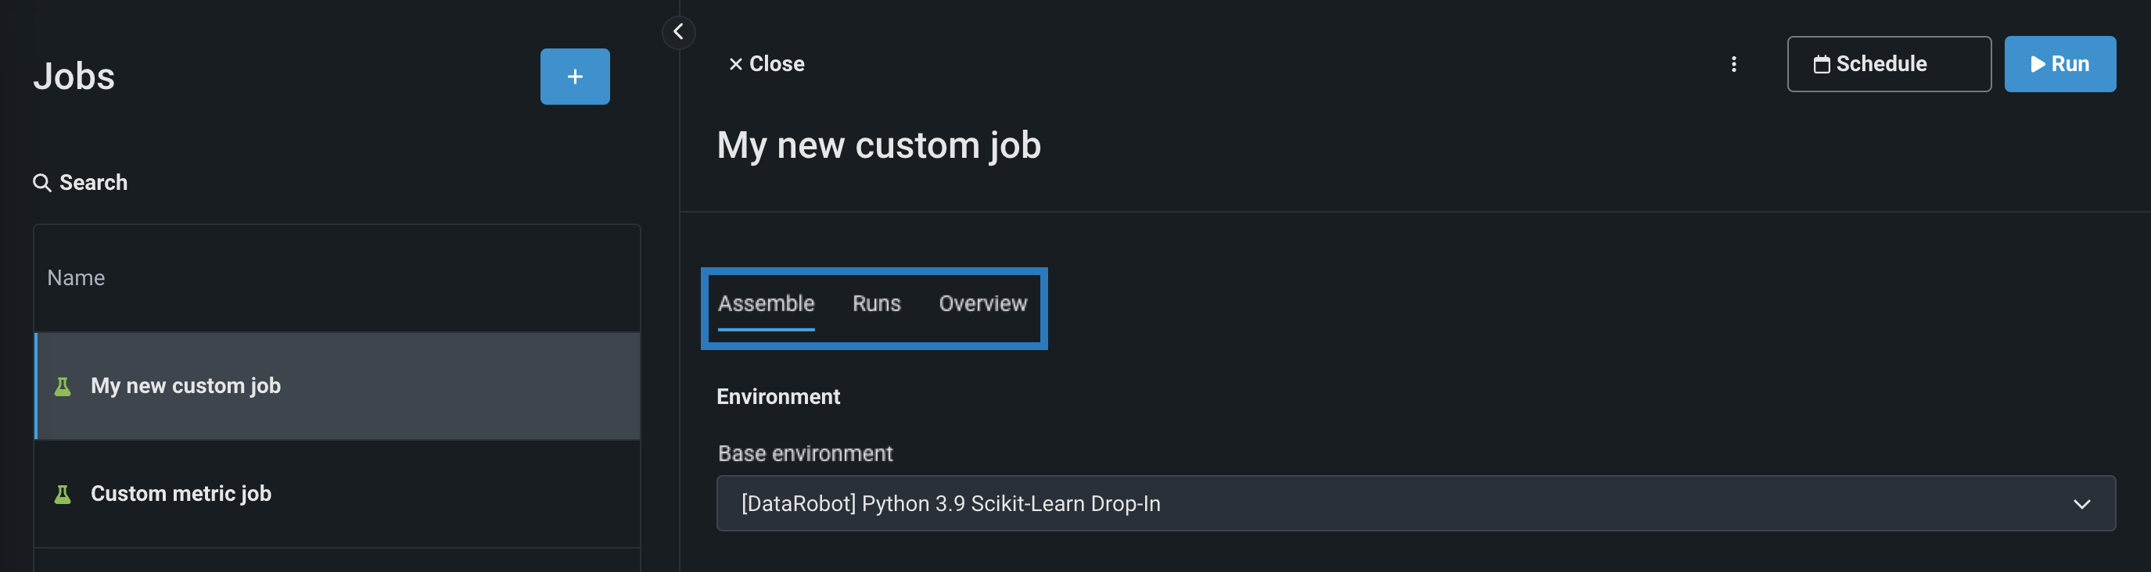Viewport: 2151px width, 572px height.
Task: Click the X icon next to Close
Action: [736, 64]
